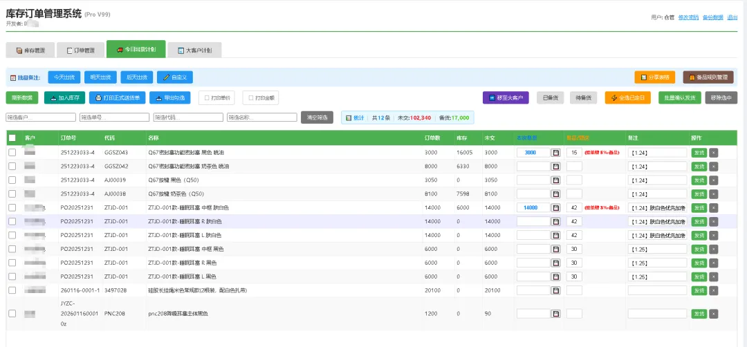Click the 刷新数据 button
The height and width of the screenshot is (347, 747).
(x=22, y=98)
